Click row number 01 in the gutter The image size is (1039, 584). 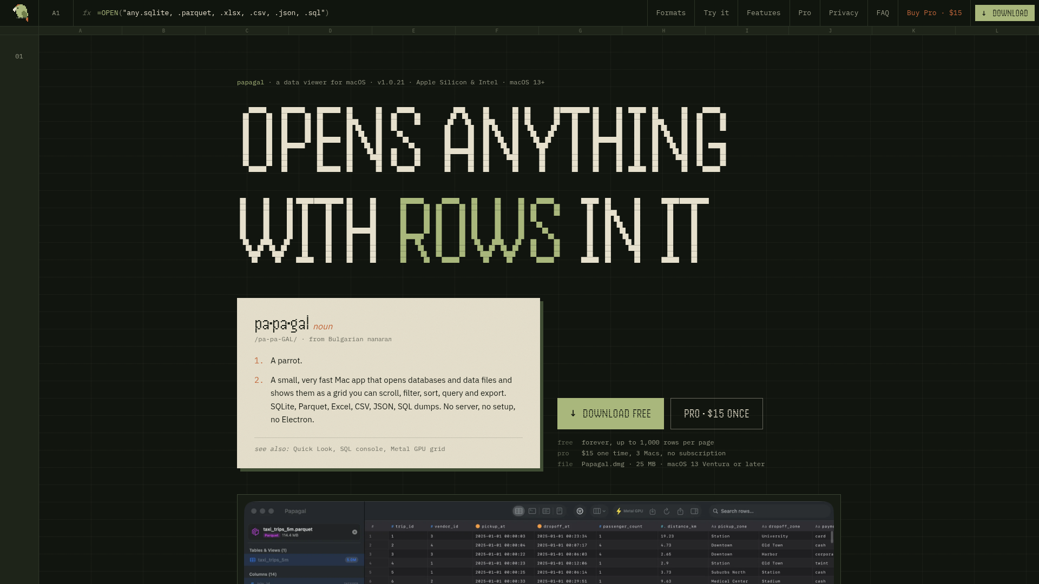coord(19,56)
